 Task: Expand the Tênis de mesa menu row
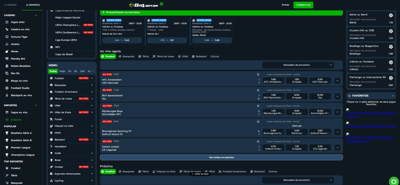click(x=92, y=99)
